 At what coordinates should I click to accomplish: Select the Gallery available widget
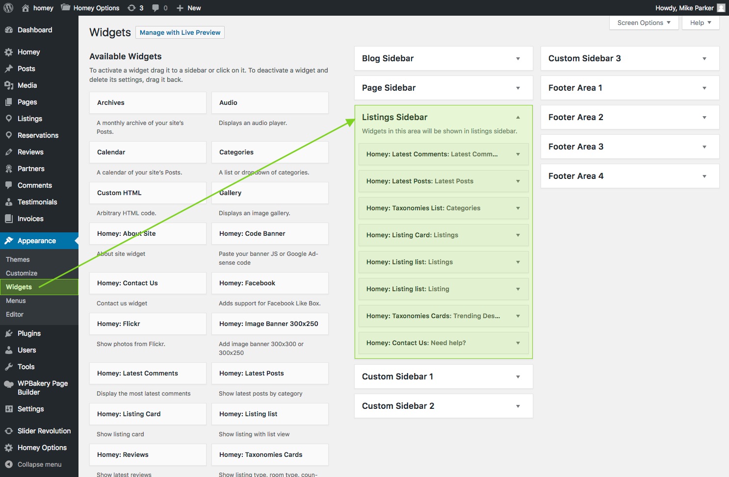270,193
